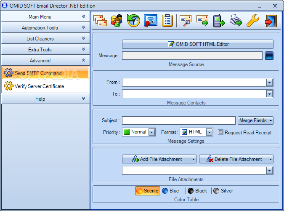Close the Email Director window
This screenshot has height=211, width=284.
[275, 6]
